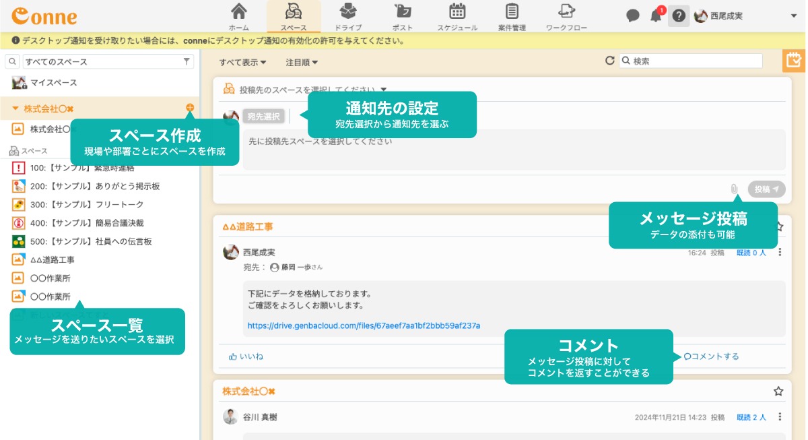This screenshot has width=808, height=440.
Task: Switch to the ドライブ tab
Action: (348, 17)
